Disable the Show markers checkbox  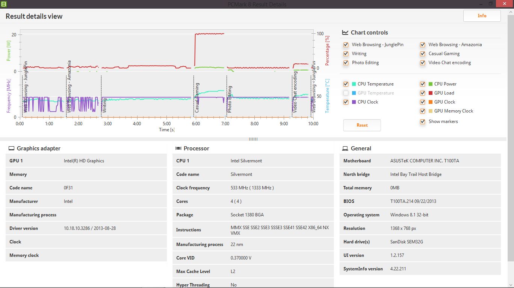coord(423,121)
